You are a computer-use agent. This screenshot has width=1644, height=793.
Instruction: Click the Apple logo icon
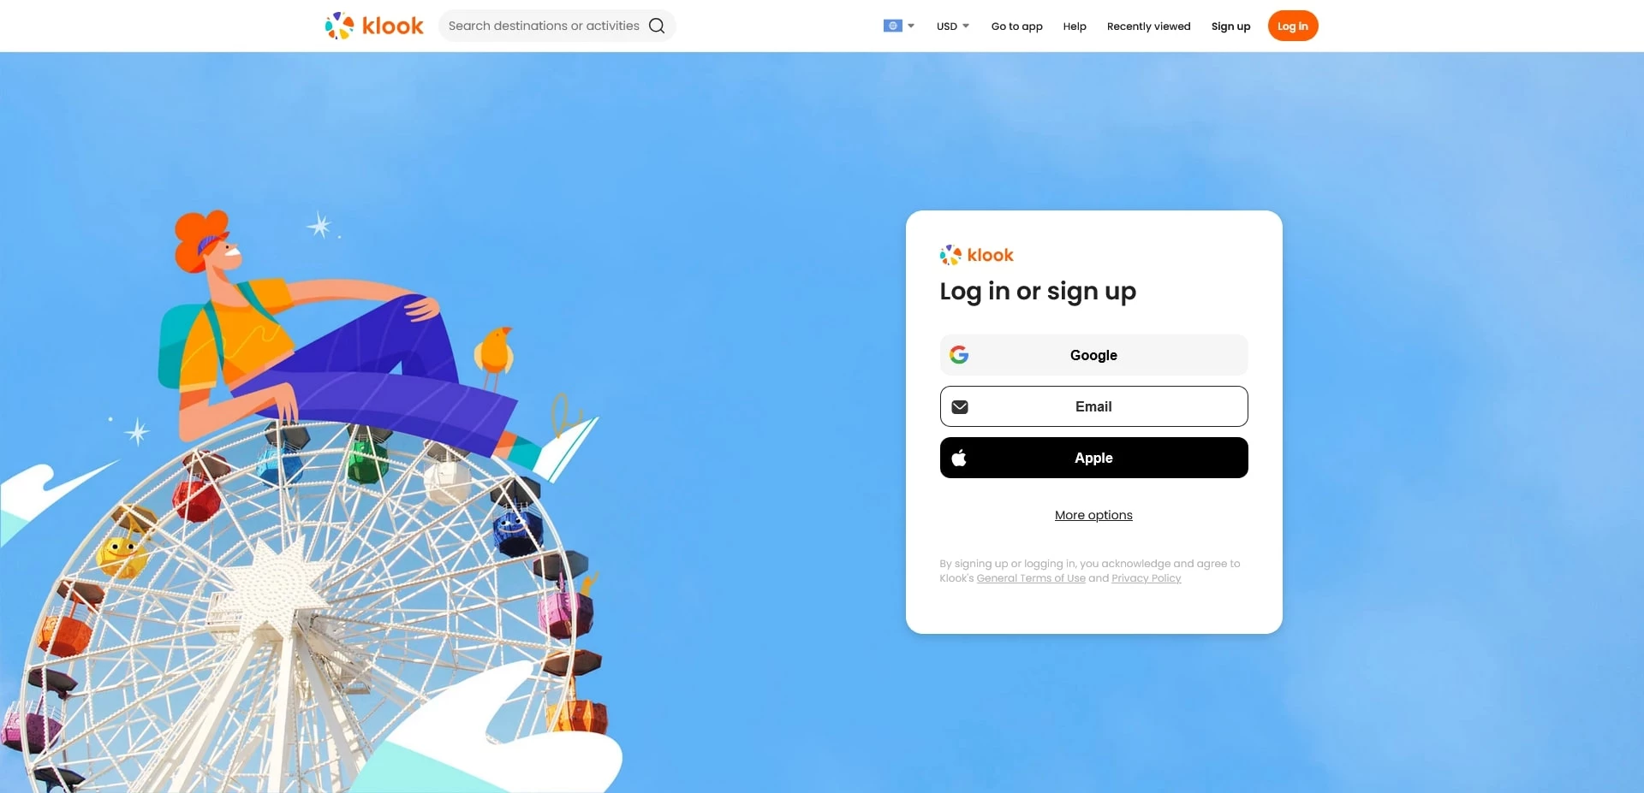[959, 458]
